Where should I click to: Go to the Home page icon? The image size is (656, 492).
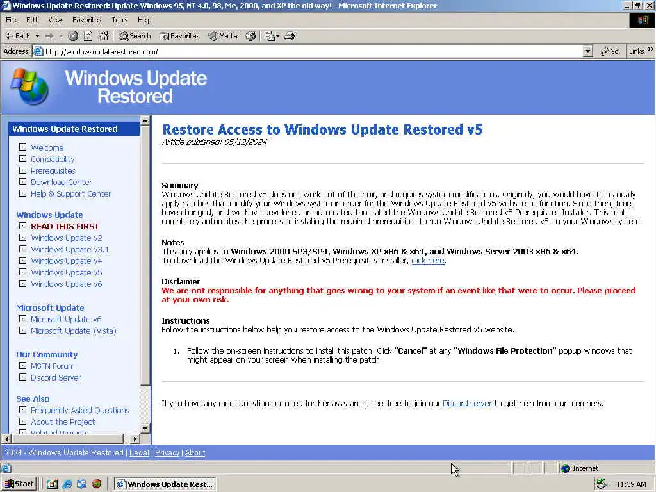point(104,36)
